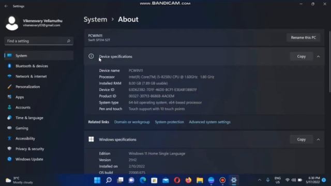Open the notification badge in tray

324,180
